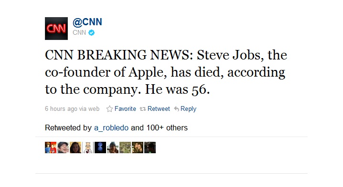Mark this tweet as Favorite

(125, 108)
